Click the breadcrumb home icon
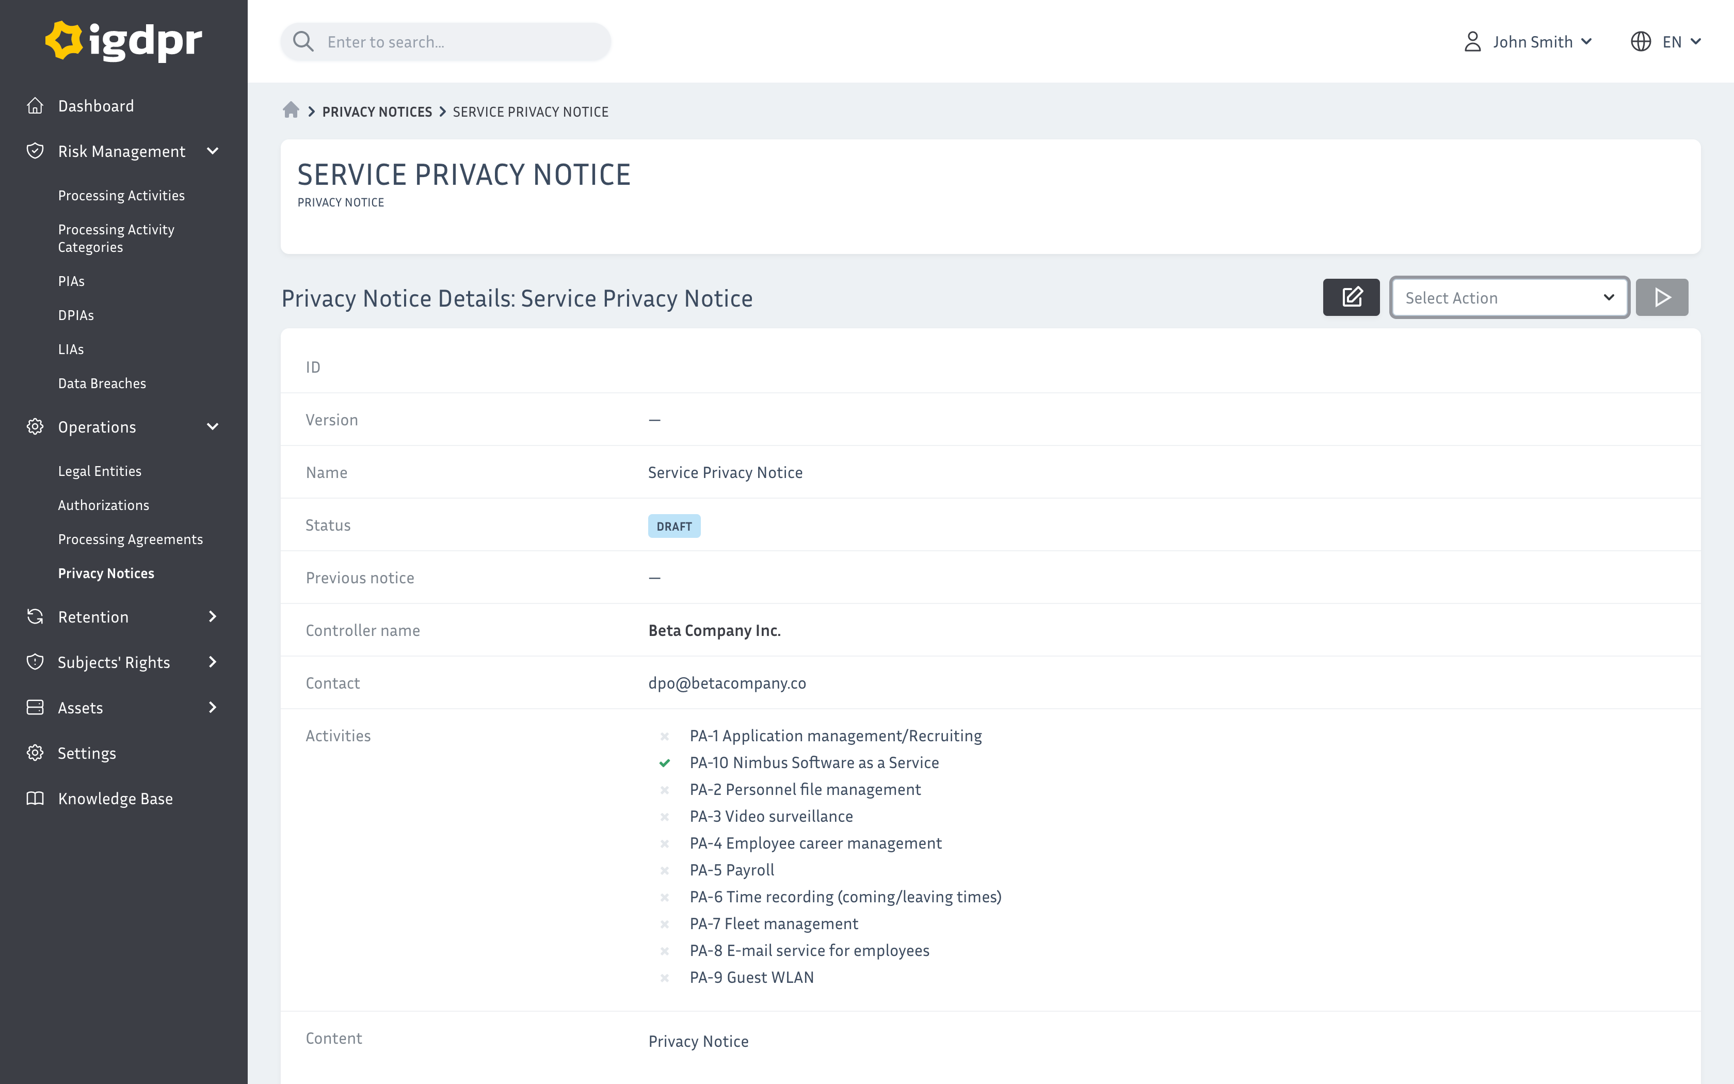 [291, 110]
